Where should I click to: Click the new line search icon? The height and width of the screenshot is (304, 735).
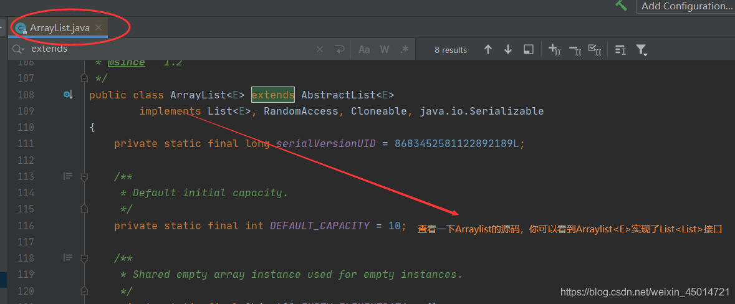339,50
